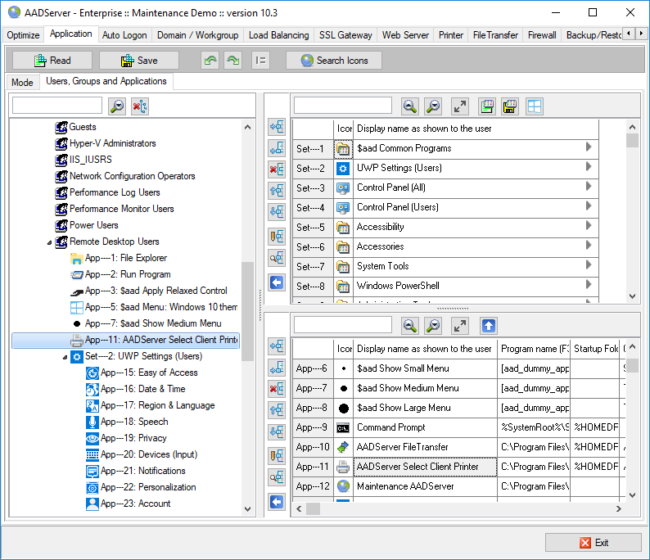Click the expand arrows icon above sets list
650x560 pixels.
(460, 106)
